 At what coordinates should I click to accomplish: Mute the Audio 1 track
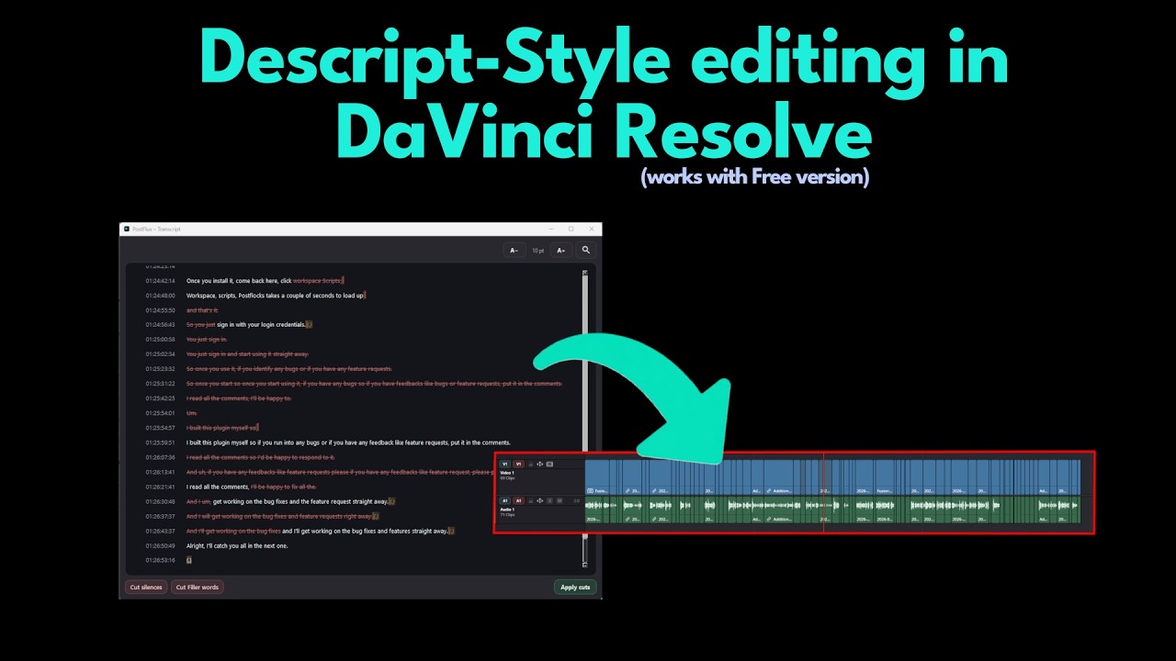click(559, 500)
